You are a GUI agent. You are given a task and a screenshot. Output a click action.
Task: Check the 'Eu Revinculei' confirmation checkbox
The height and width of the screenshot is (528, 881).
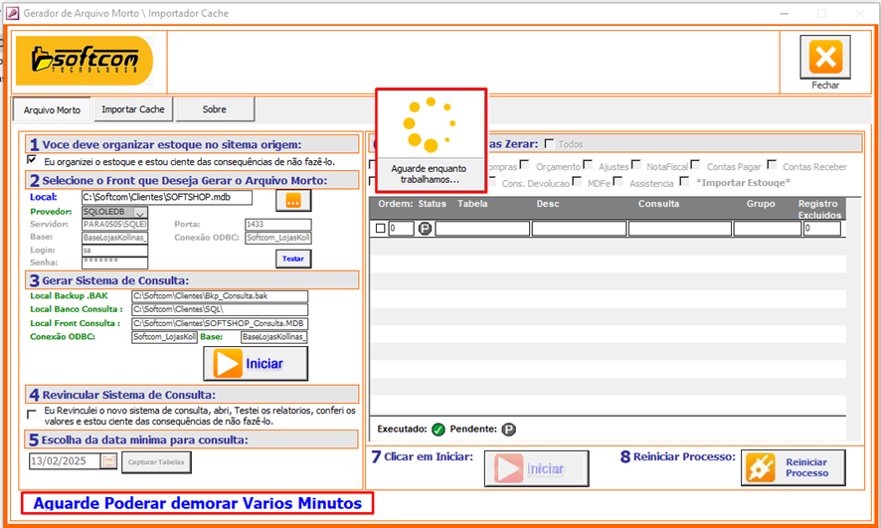click(x=31, y=412)
